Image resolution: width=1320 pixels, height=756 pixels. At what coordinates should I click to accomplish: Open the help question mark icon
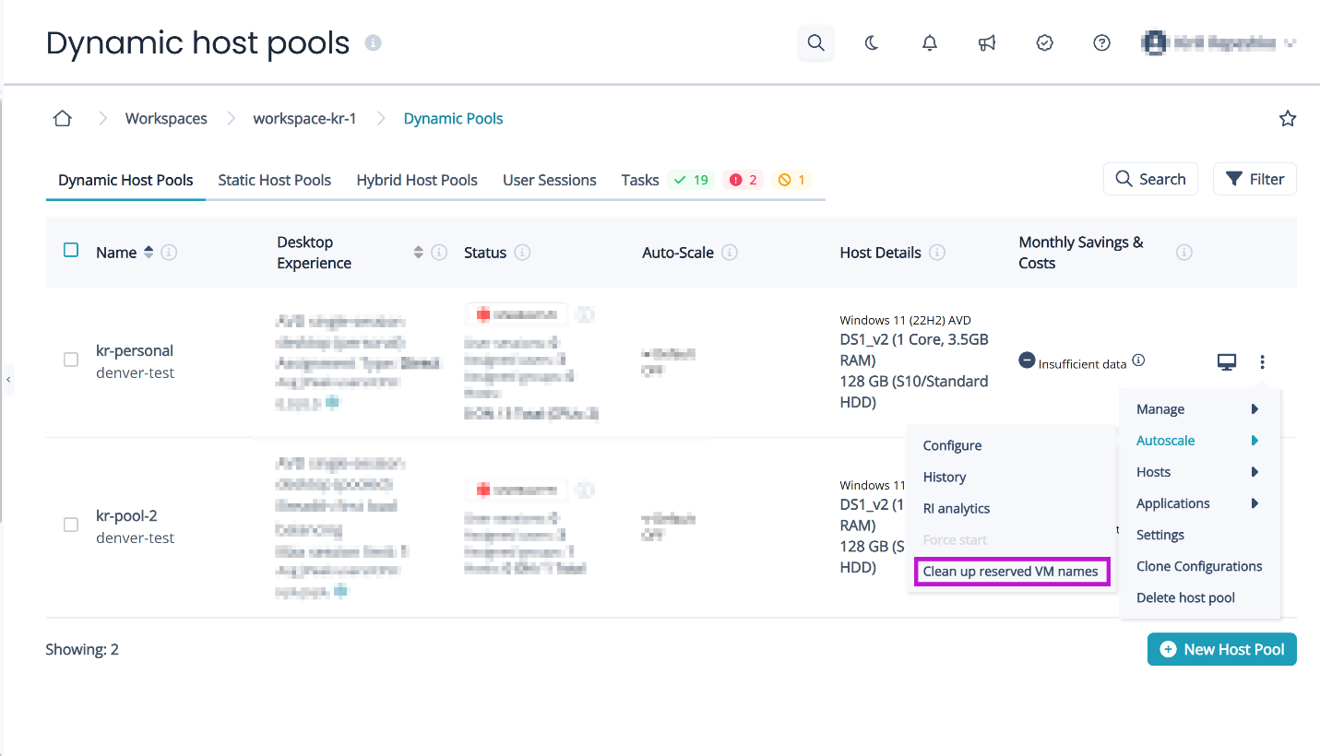click(1101, 43)
